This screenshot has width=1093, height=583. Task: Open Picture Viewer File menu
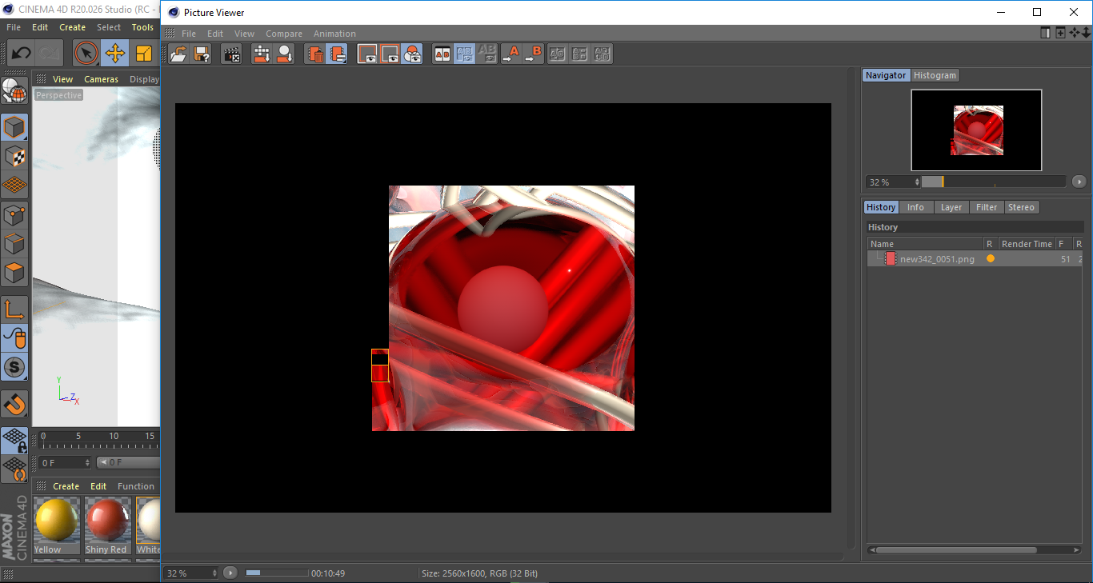189,34
